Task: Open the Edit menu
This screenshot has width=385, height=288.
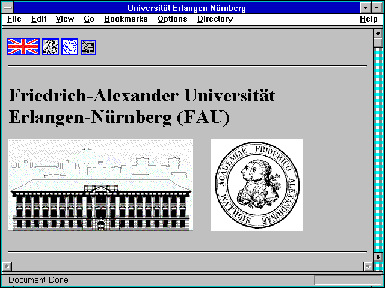Action: (38, 19)
